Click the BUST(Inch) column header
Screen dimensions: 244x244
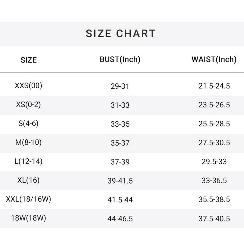120,59
